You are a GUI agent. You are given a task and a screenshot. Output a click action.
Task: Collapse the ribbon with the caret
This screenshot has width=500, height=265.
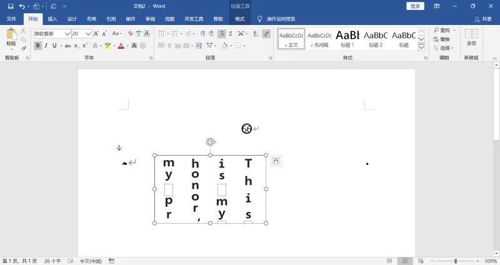pos(494,58)
